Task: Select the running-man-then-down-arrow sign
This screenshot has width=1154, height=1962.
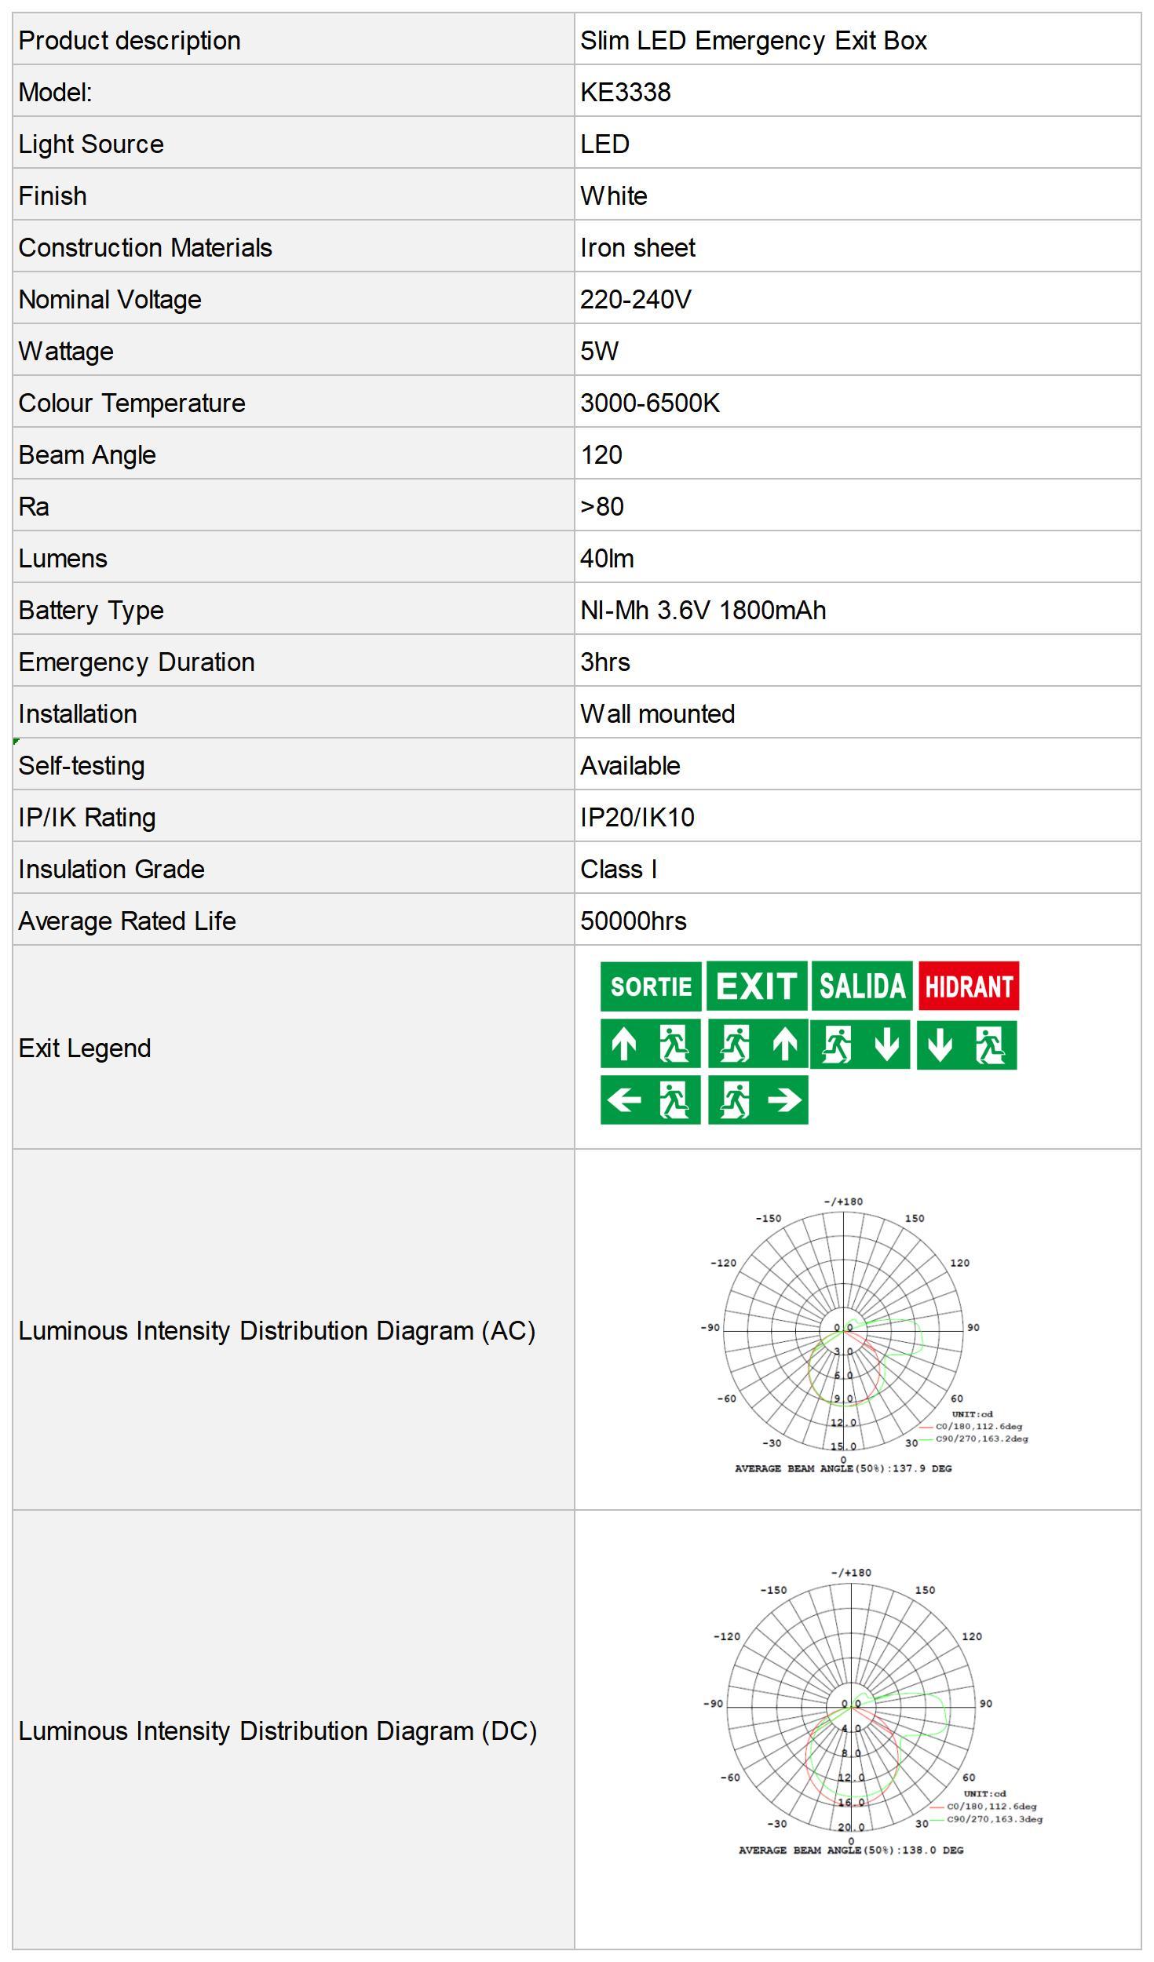Action: pyautogui.click(x=860, y=1045)
